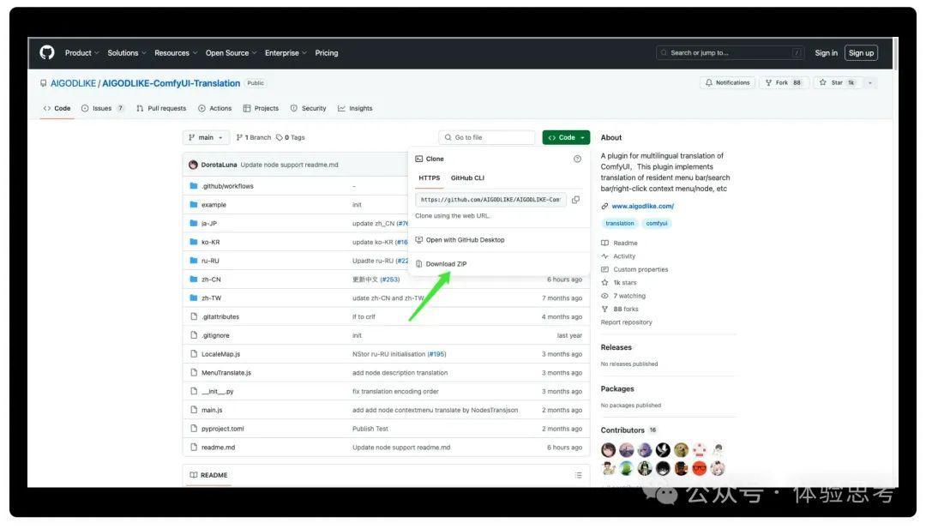Click the Sign up button

861,53
